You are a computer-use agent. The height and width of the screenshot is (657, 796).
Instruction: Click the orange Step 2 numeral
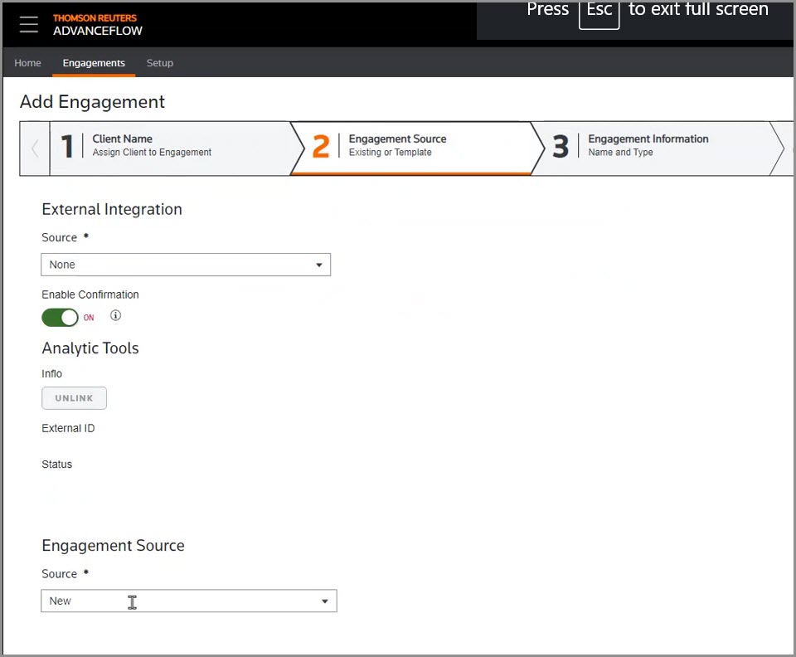[x=321, y=148]
